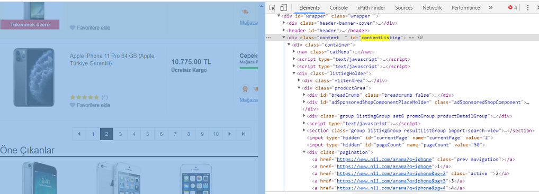Go to next page arrow in pagination
The image size is (539, 194).
pyautogui.click(x=230, y=134)
